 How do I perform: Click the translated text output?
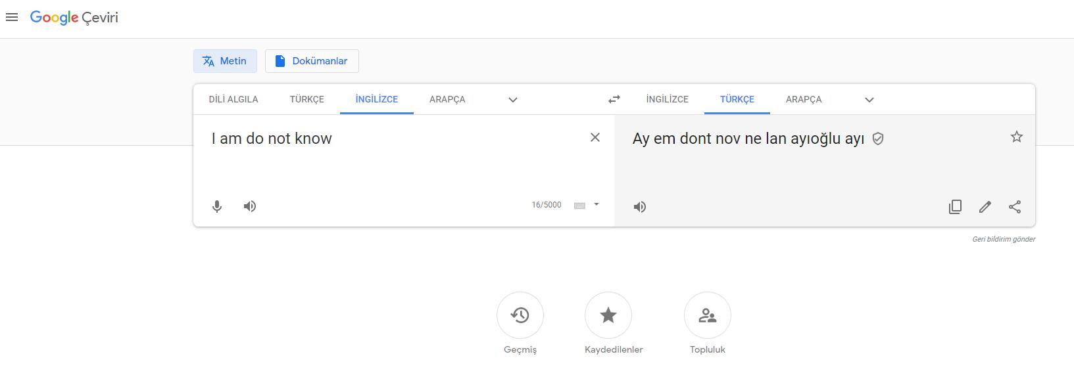coord(748,139)
